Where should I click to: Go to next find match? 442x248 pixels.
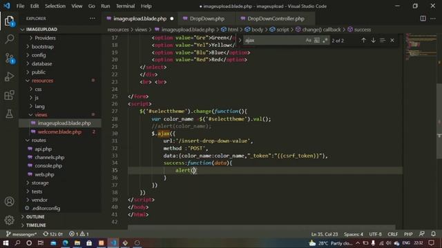coord(373,40)
